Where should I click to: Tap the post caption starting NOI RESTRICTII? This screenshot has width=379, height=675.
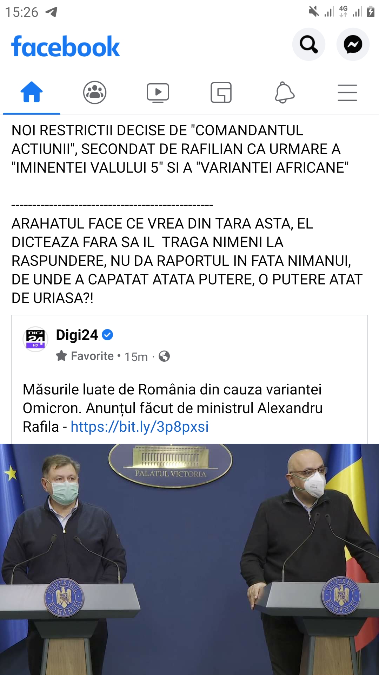(180, 149)
